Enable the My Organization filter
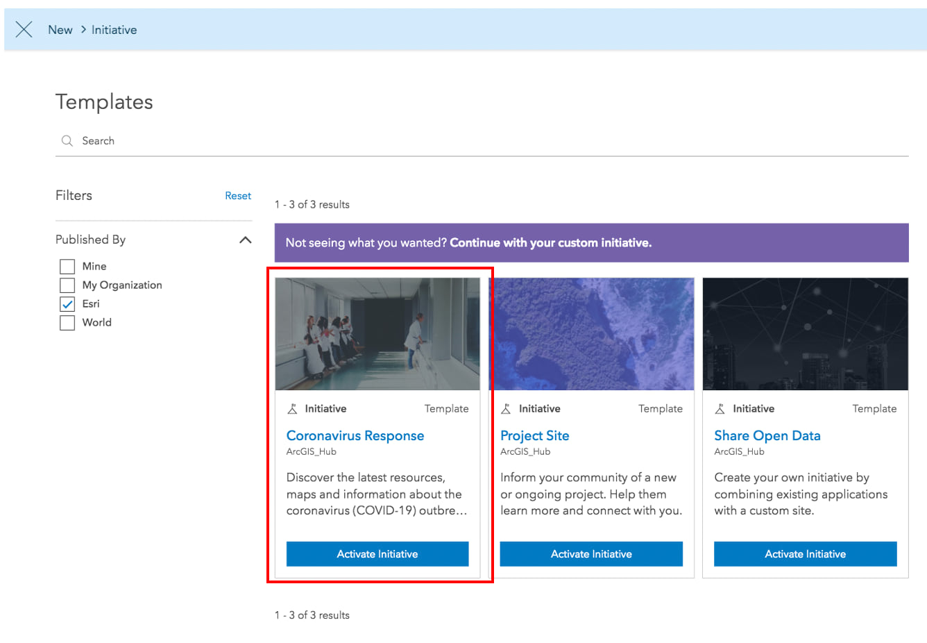 (x=67, y=285)
